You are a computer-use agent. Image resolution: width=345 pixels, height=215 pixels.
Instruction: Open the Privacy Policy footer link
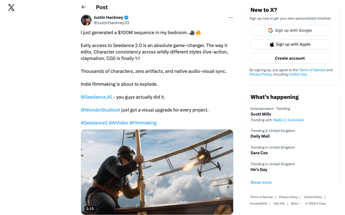click(x=288, y=197)
